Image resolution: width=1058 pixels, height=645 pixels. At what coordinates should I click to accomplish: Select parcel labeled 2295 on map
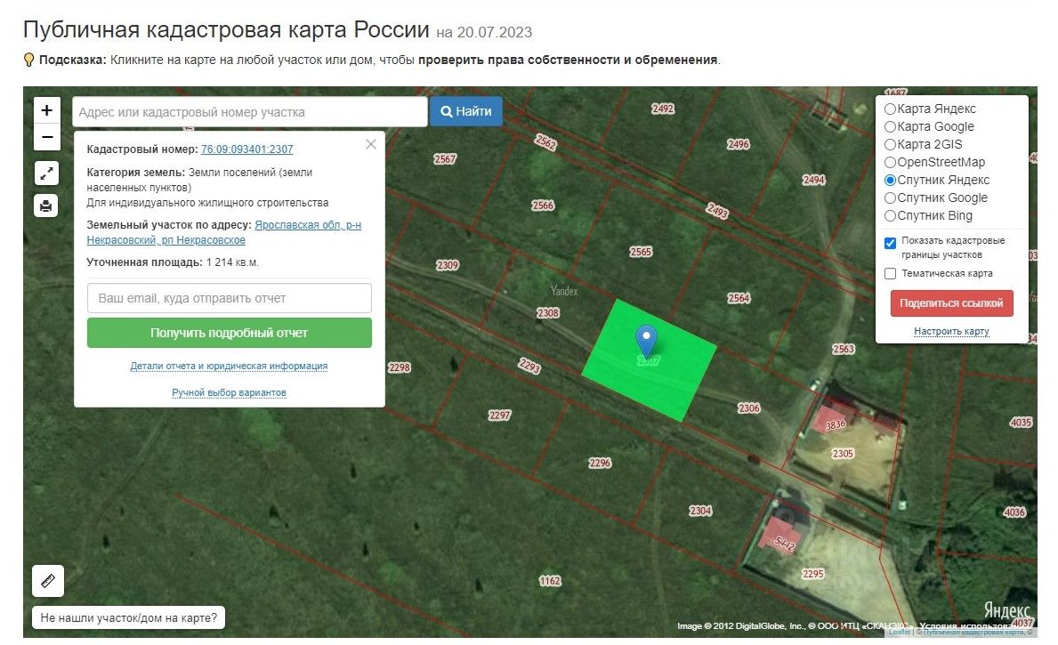tap(813, 574)
